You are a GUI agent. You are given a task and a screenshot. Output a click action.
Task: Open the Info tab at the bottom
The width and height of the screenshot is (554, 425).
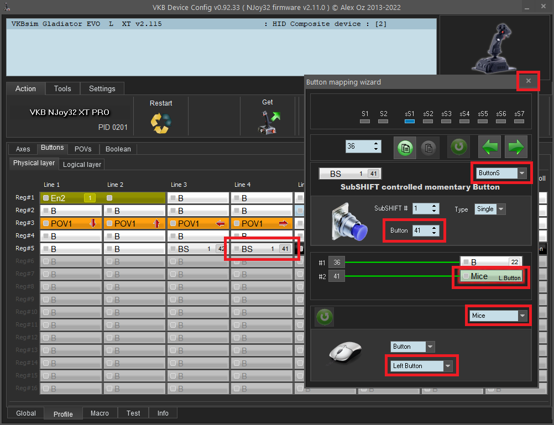click(163, 413)
